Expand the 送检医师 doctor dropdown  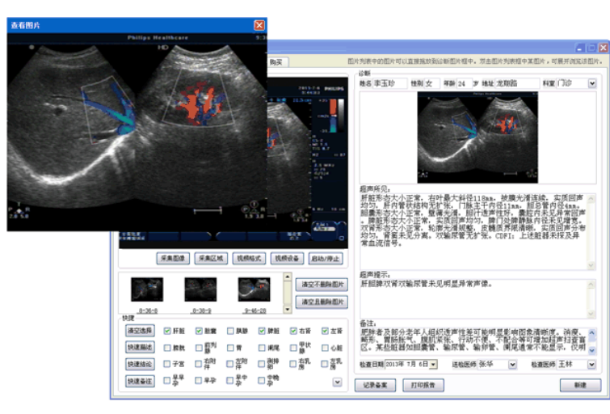point(512,365)
